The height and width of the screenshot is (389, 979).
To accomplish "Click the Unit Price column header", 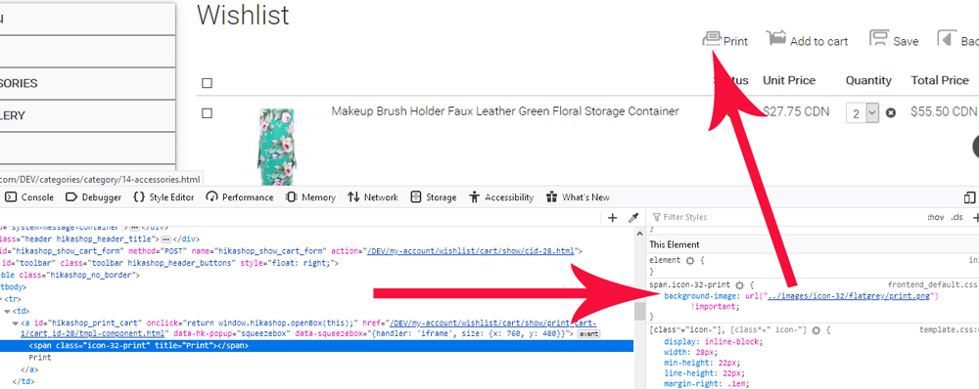I will [x=789, y=80].
